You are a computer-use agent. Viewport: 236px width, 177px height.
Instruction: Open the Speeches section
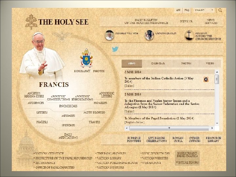(x=68, y=125)
